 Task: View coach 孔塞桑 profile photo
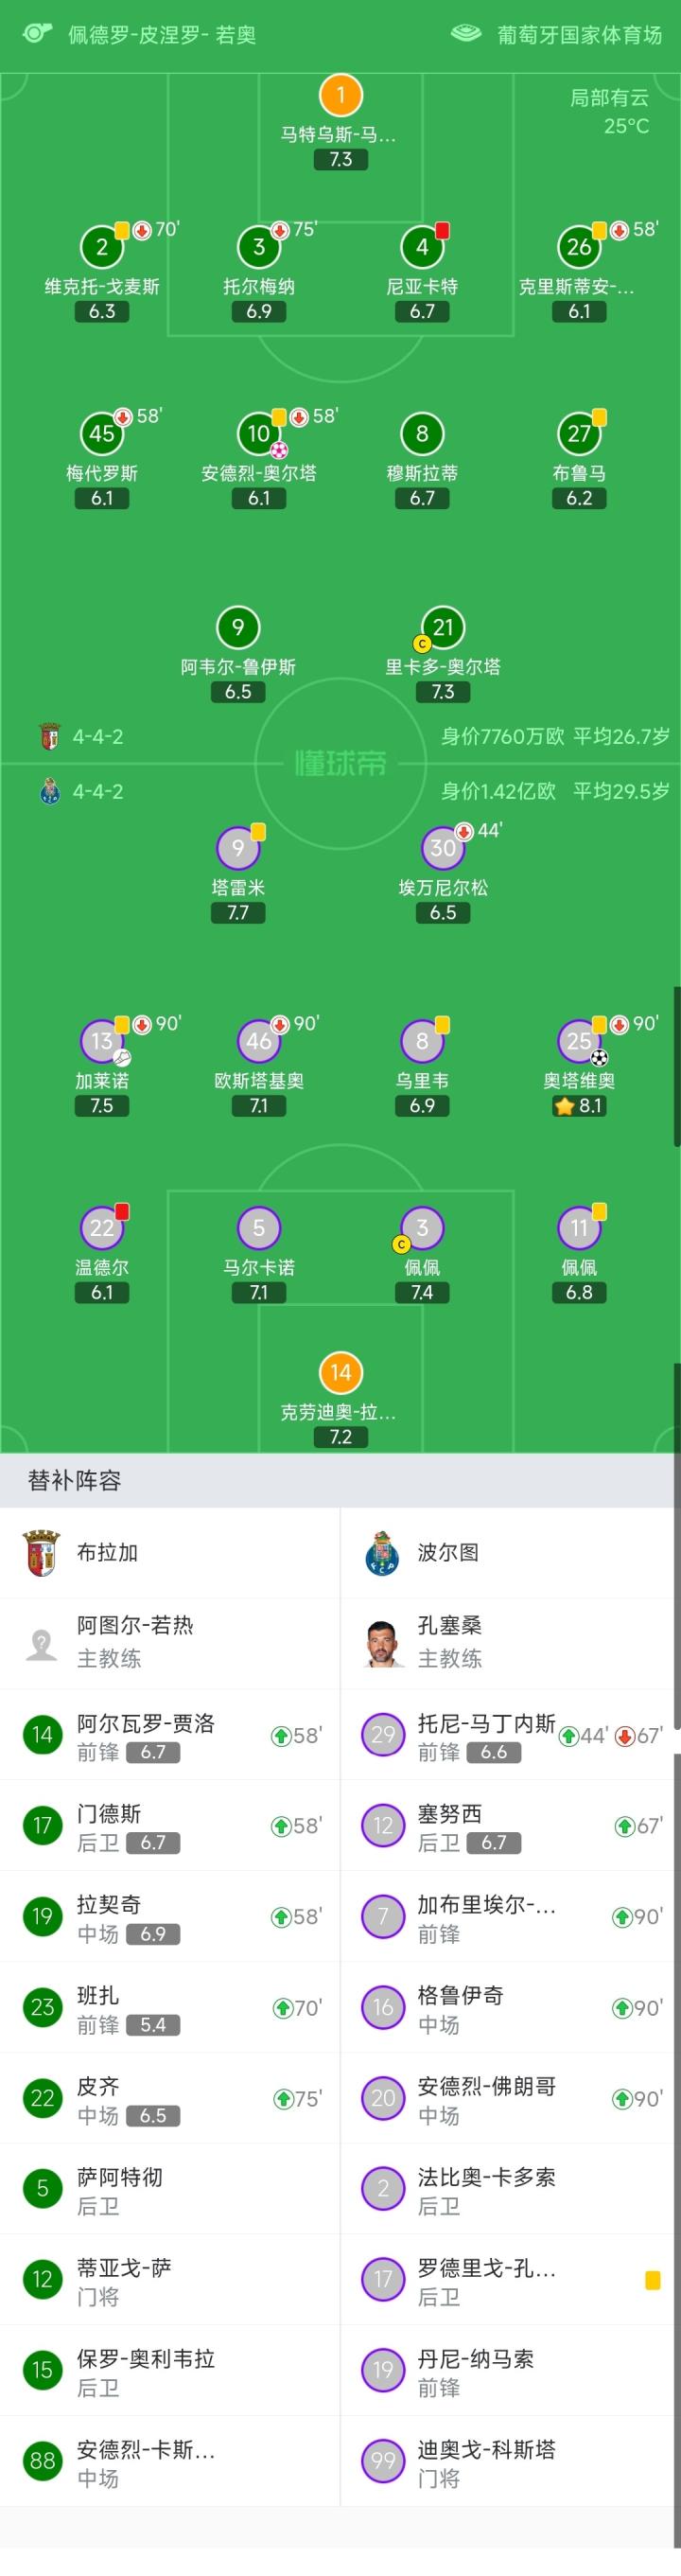coord(382,1642)
